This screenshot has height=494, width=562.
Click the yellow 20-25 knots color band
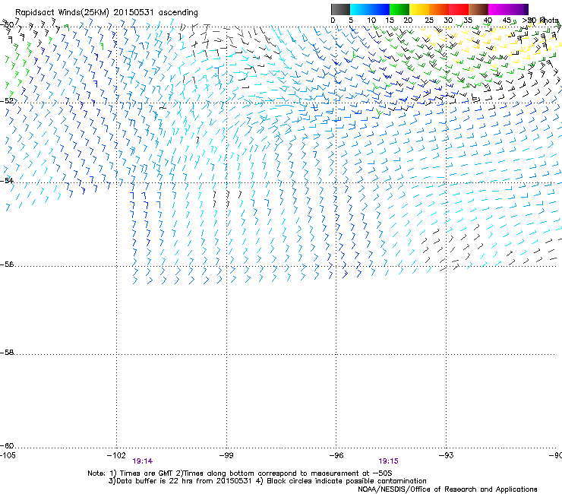click(419, 9)
